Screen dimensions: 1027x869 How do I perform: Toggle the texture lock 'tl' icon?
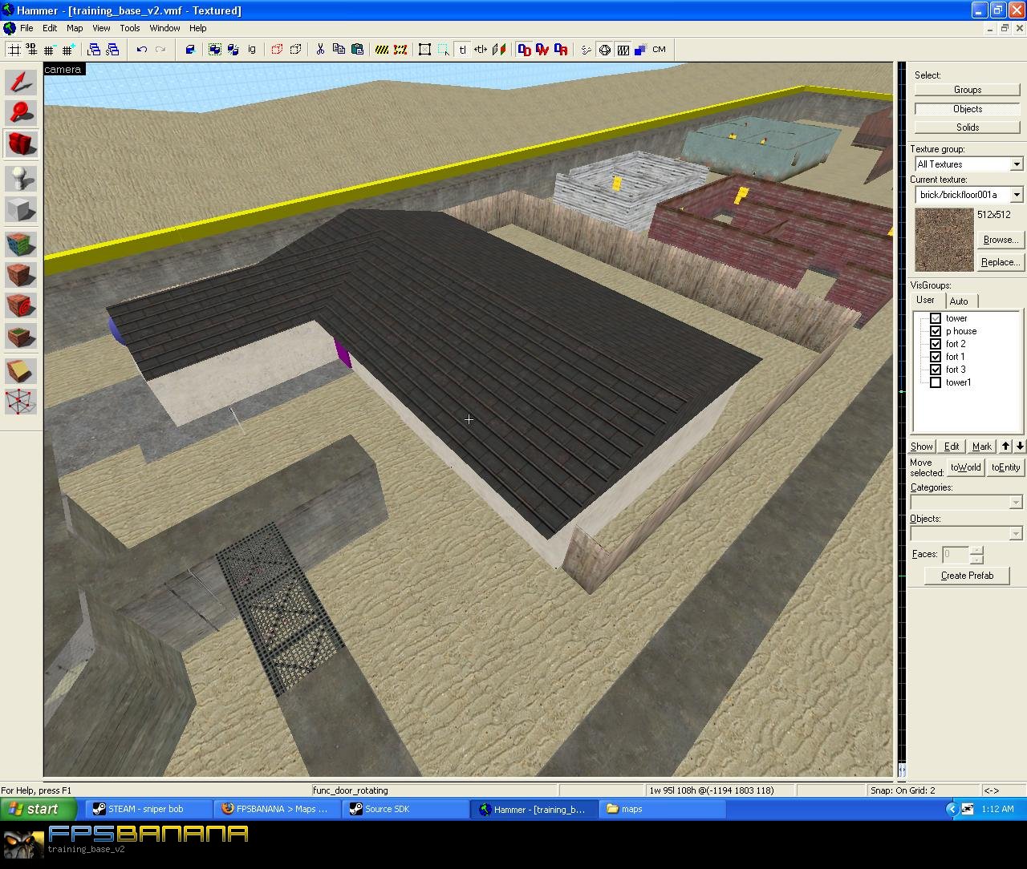tap(463, 49)
